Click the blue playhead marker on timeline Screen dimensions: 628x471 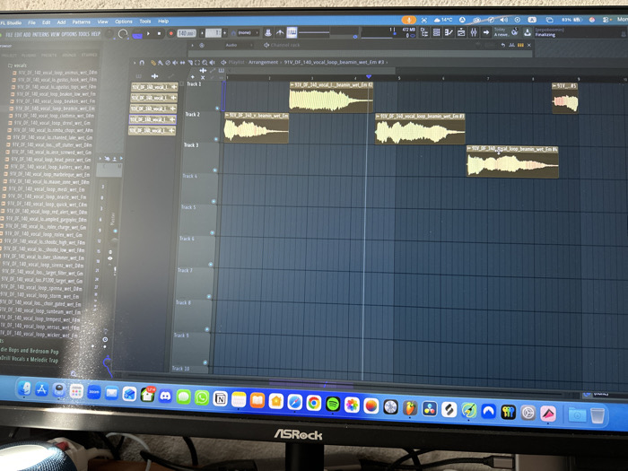[x=369, y=76]
